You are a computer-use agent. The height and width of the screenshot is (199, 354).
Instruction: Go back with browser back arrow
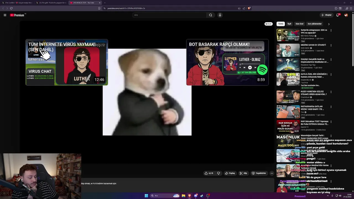3,8
